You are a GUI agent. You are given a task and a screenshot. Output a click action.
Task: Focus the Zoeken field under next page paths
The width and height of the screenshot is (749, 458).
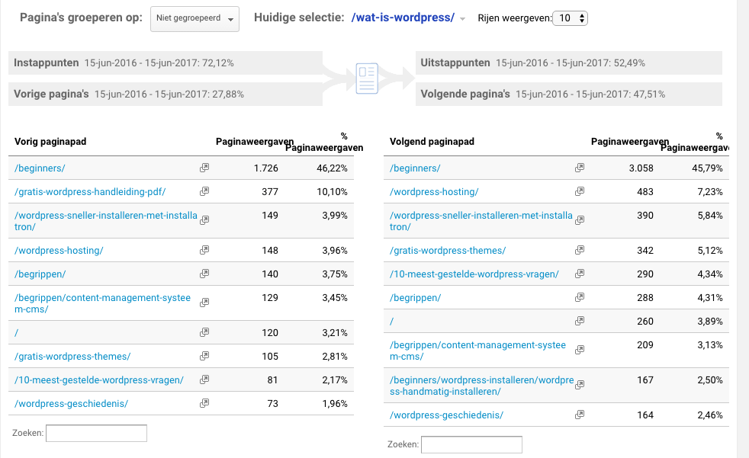(x=471, y=444)
